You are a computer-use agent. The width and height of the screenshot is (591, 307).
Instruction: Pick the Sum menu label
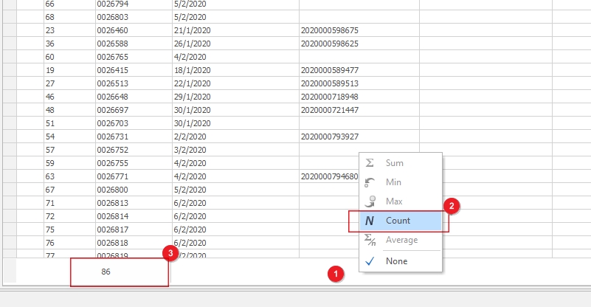pyautogui.click(x=395, y=162)
